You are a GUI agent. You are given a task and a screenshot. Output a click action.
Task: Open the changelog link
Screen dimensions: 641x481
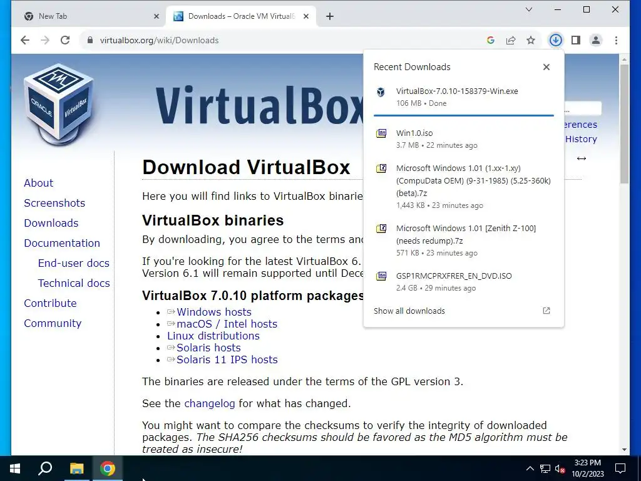(x=210, y=403)
